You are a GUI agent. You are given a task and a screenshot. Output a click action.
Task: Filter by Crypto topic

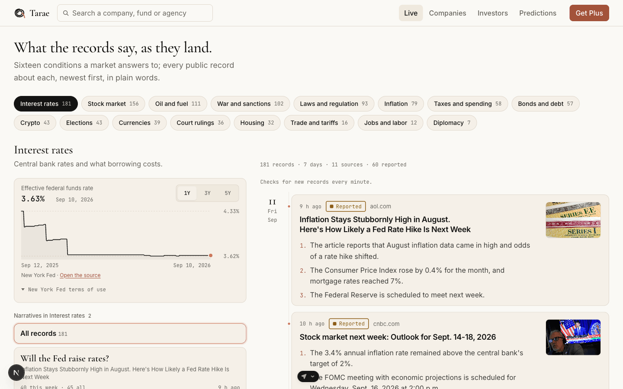(35, 123)
